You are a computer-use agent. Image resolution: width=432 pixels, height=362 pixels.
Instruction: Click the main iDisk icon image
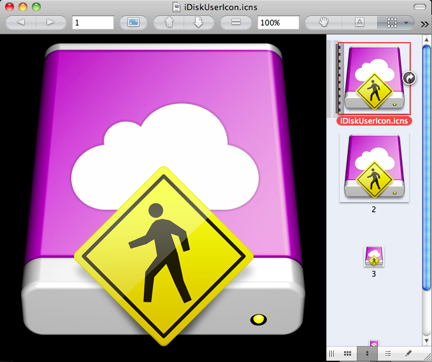[163, 193]
